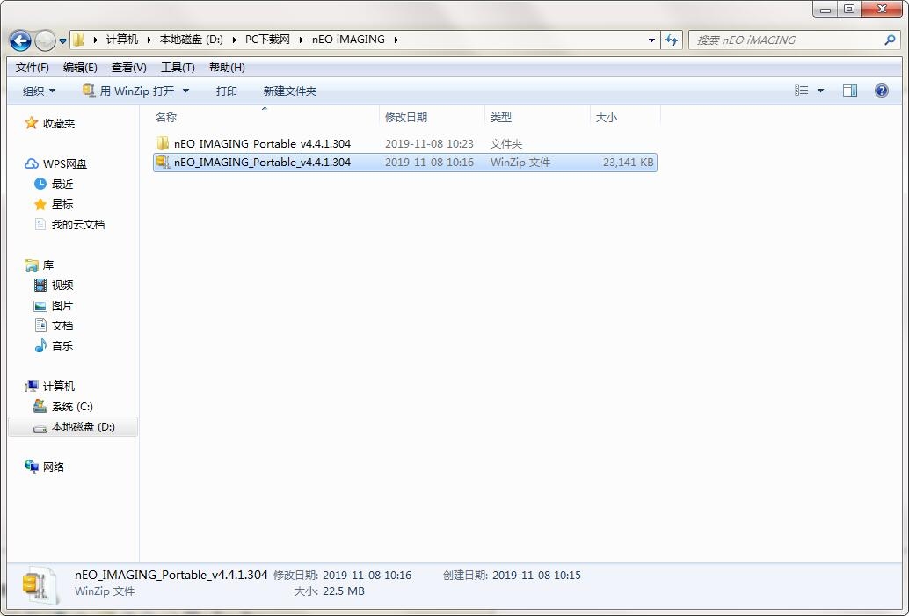This screenshot has width=909, height=616.
Task: Select the nEO_IMAGING_Portable_v4.4.1.304 folder icon
Action: point(163,143)
